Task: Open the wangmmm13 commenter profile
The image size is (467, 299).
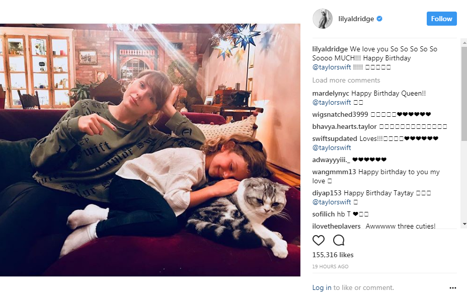Action: pos(334,172)
